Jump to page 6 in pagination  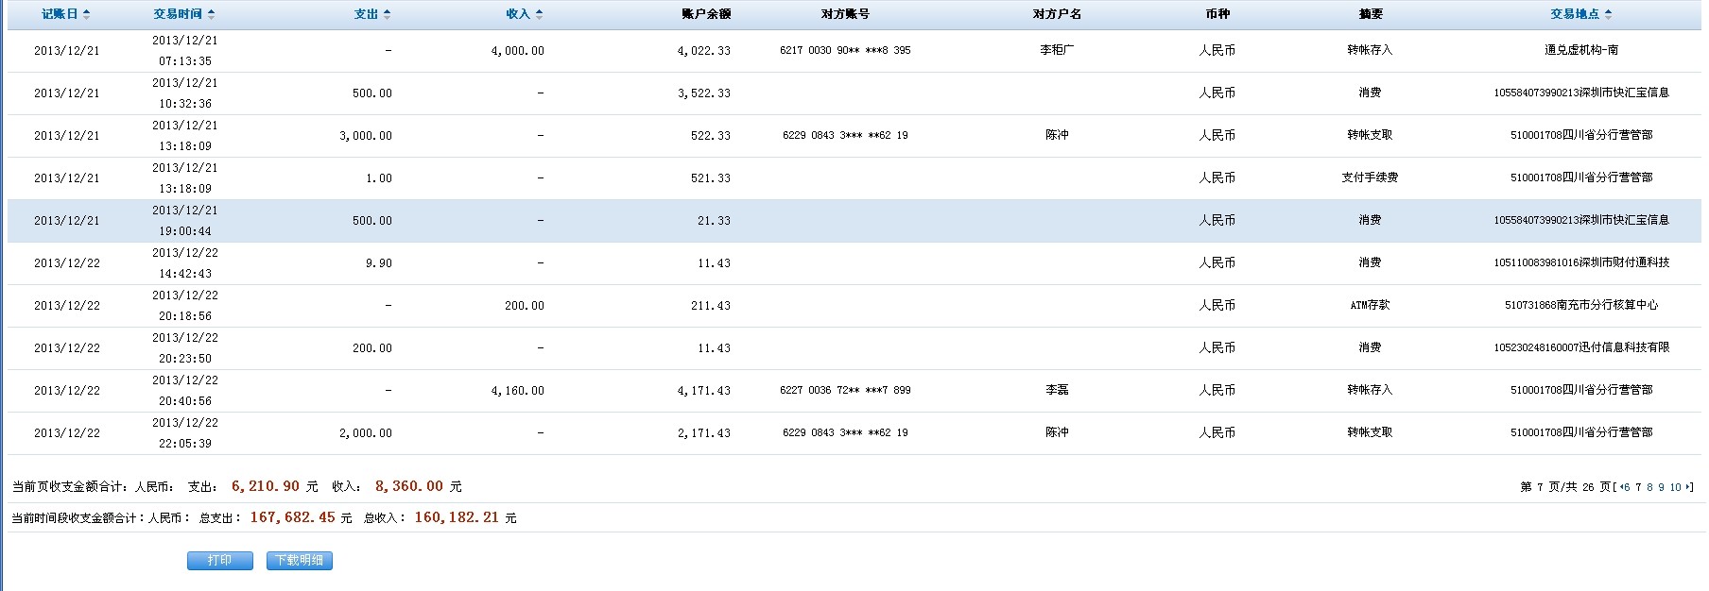1627,487
